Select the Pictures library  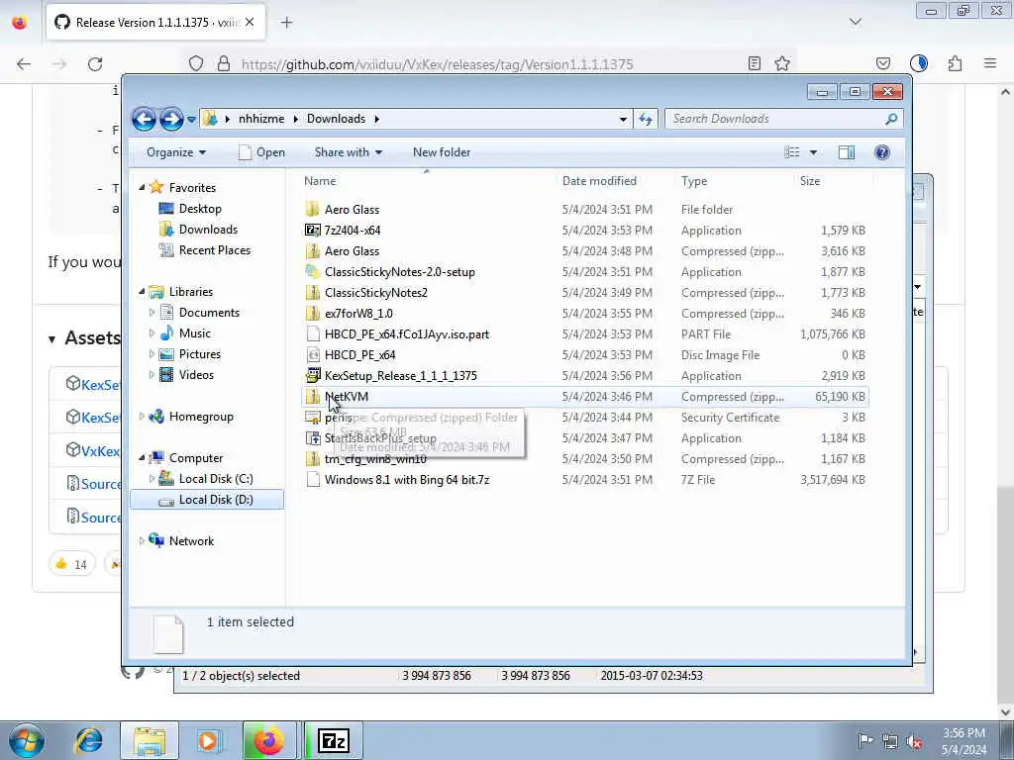[x=200, y=354]
